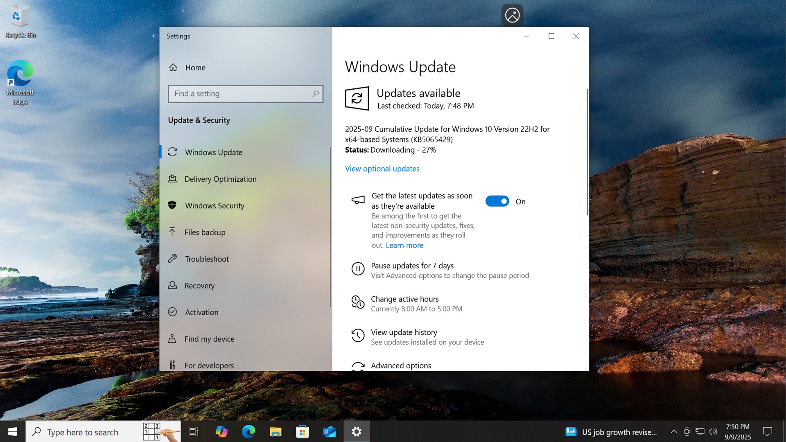The image size is (786, 442).
Task: Select Files backup in Settings sidebar
Action: (x=205, y=232)
